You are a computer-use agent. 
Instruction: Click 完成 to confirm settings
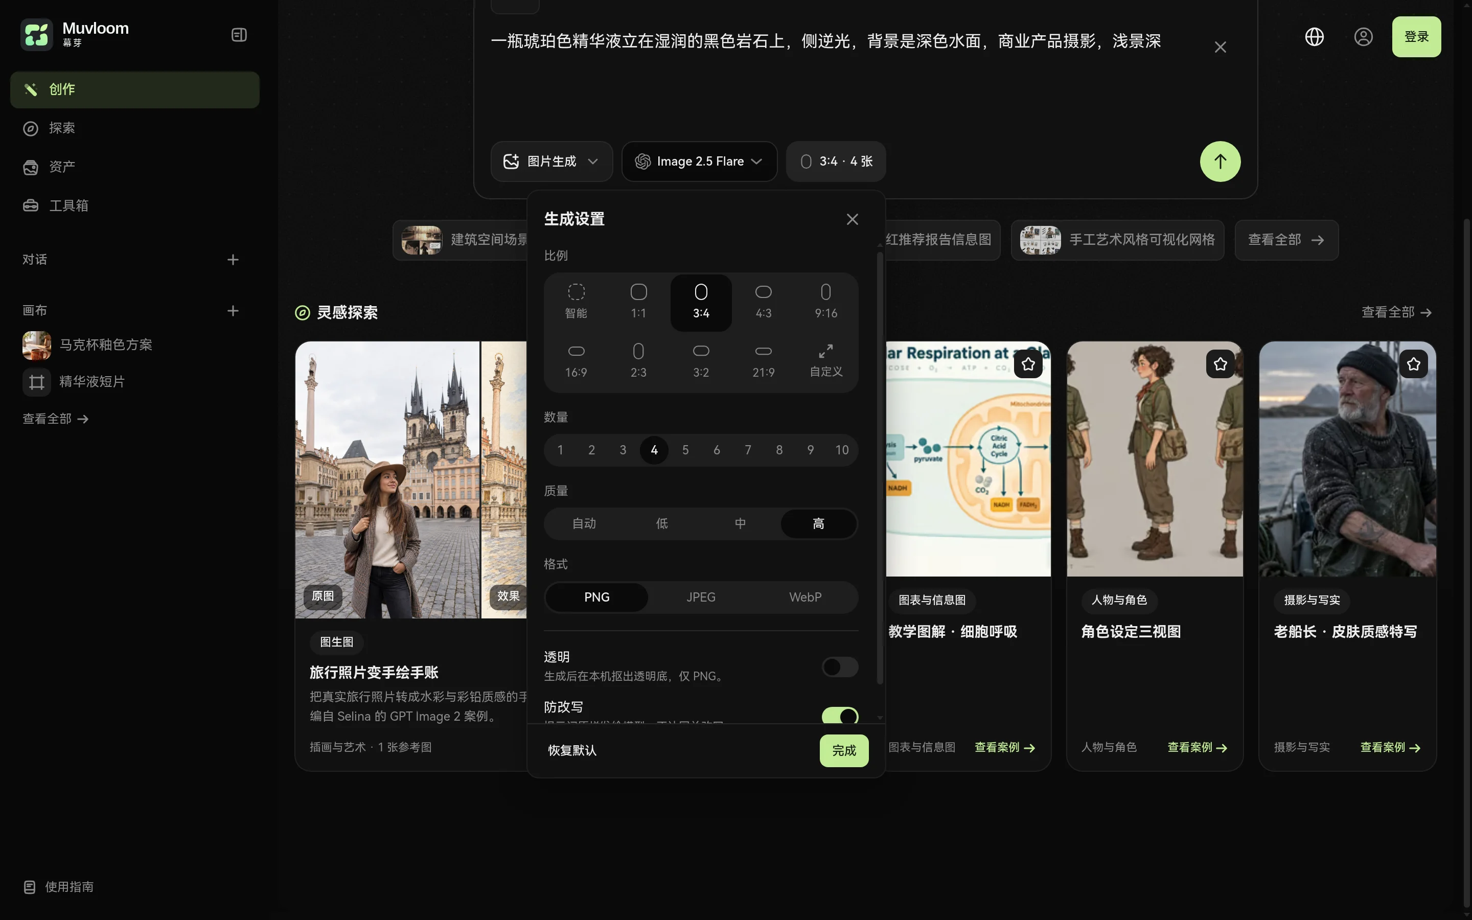(x=844, y=750)
